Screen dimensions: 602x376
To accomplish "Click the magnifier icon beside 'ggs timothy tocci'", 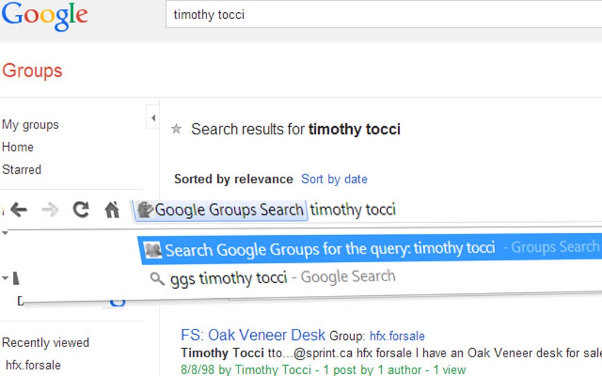I will [x=158, y=278].
